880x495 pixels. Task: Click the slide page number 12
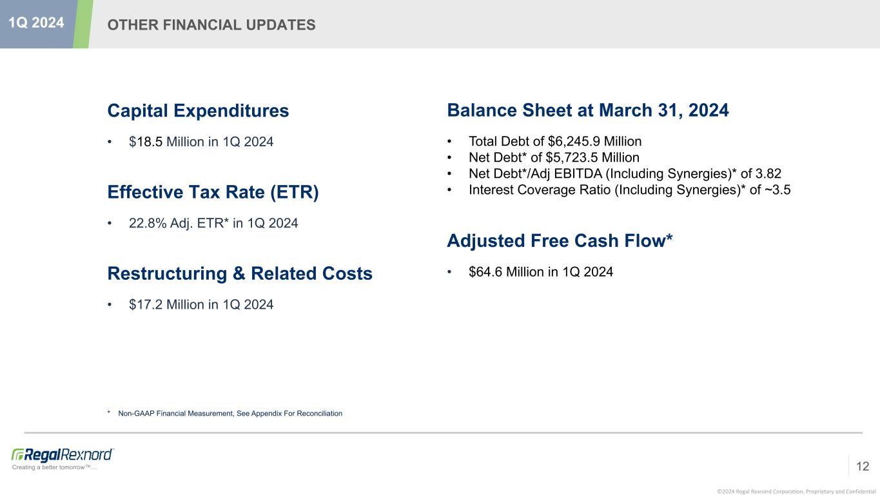[863, 466]
